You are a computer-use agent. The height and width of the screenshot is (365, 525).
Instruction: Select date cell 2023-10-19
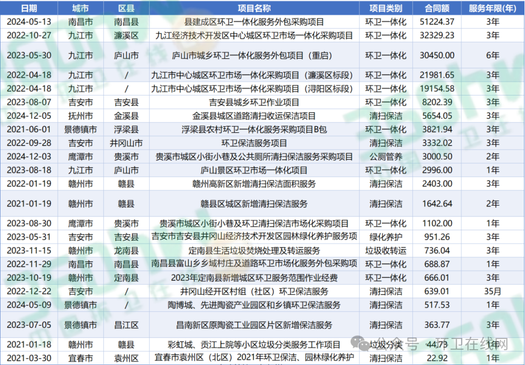29,278
